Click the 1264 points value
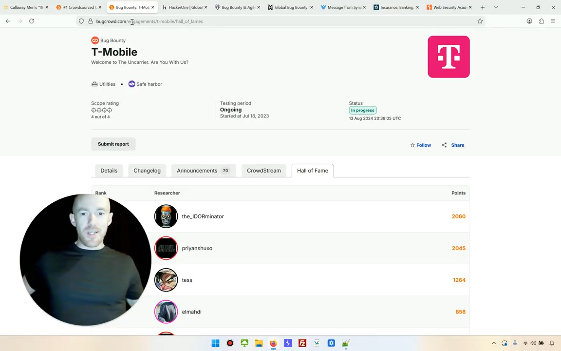The width and height of the screenshot is (561, 351). point(459,280)
